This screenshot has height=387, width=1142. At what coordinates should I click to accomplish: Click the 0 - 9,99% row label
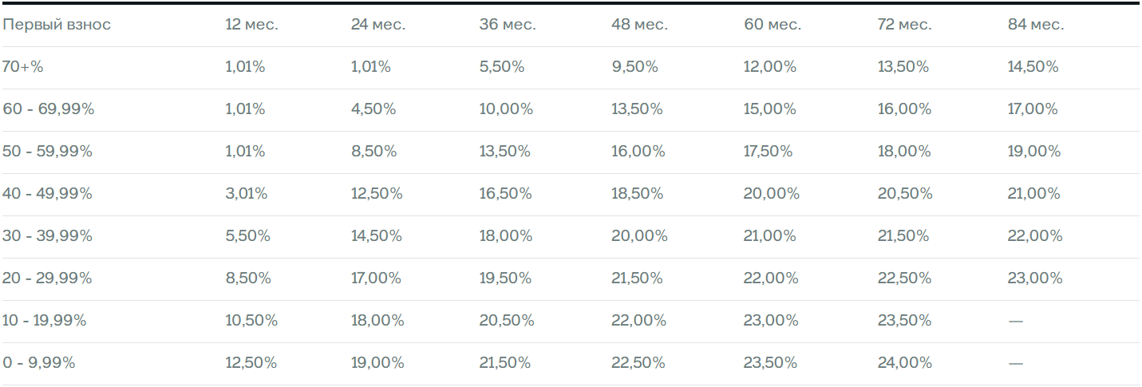coord(39,363)
